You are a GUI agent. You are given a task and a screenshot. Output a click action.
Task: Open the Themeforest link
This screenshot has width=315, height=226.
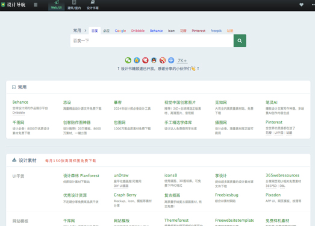tap(176, 220)
